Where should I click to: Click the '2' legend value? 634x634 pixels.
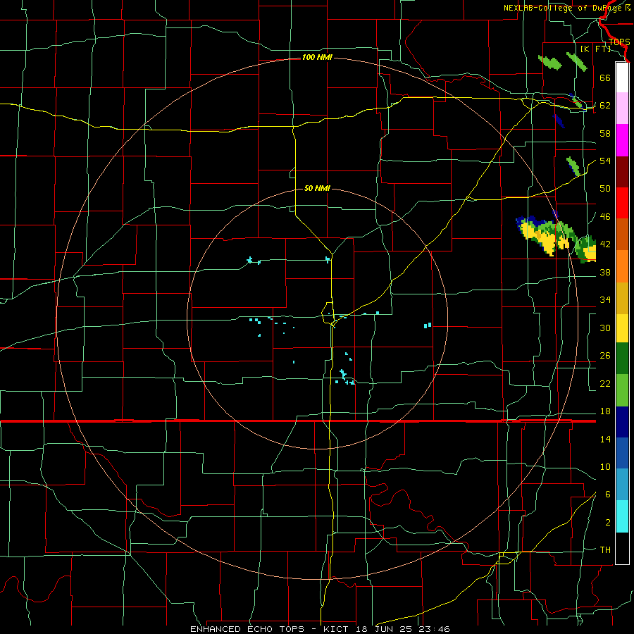point(608,523)
